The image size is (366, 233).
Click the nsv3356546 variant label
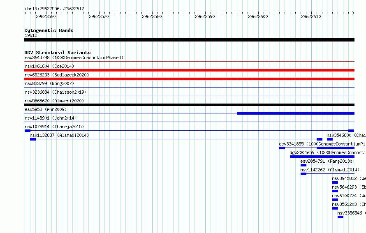[352, 213]
